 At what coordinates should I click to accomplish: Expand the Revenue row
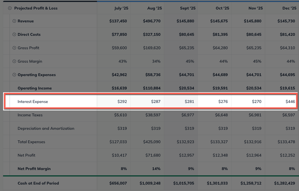(x=14, y=21)
